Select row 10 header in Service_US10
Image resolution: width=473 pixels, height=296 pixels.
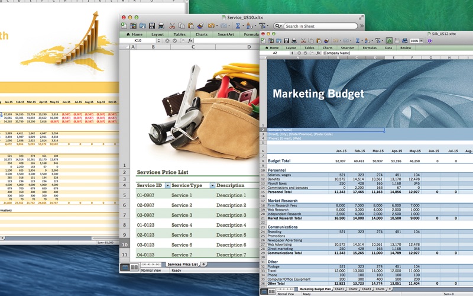125,244
